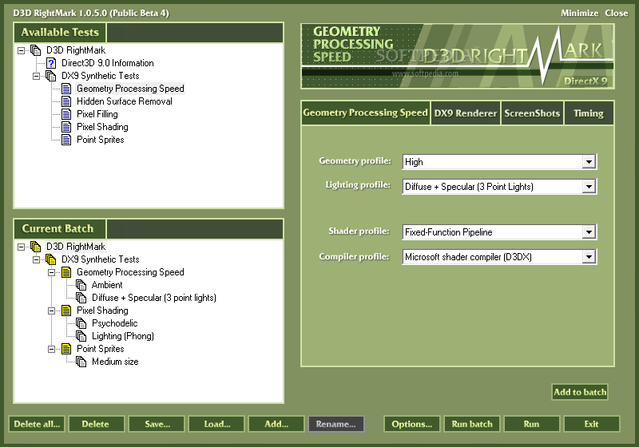The height and width of the screenshot is (447, 639).
Task: Click the Exit button
Action: tap(592, 424)
